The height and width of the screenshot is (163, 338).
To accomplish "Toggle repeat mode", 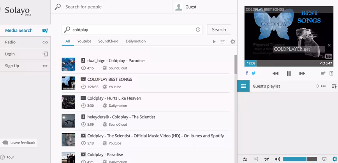I will [x=245, y=159].
